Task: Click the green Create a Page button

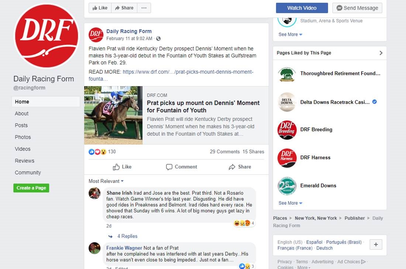Action: pos(31,188)
